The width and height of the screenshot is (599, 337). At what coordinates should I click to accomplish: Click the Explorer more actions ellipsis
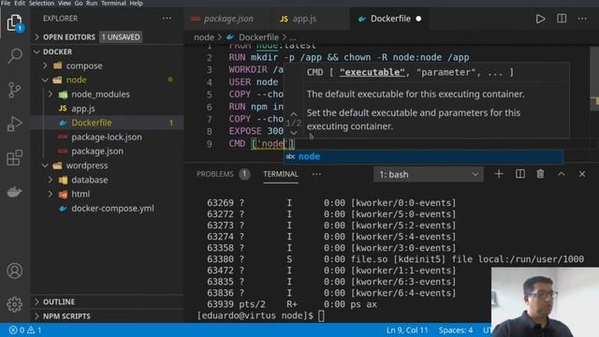pos(167,19)
